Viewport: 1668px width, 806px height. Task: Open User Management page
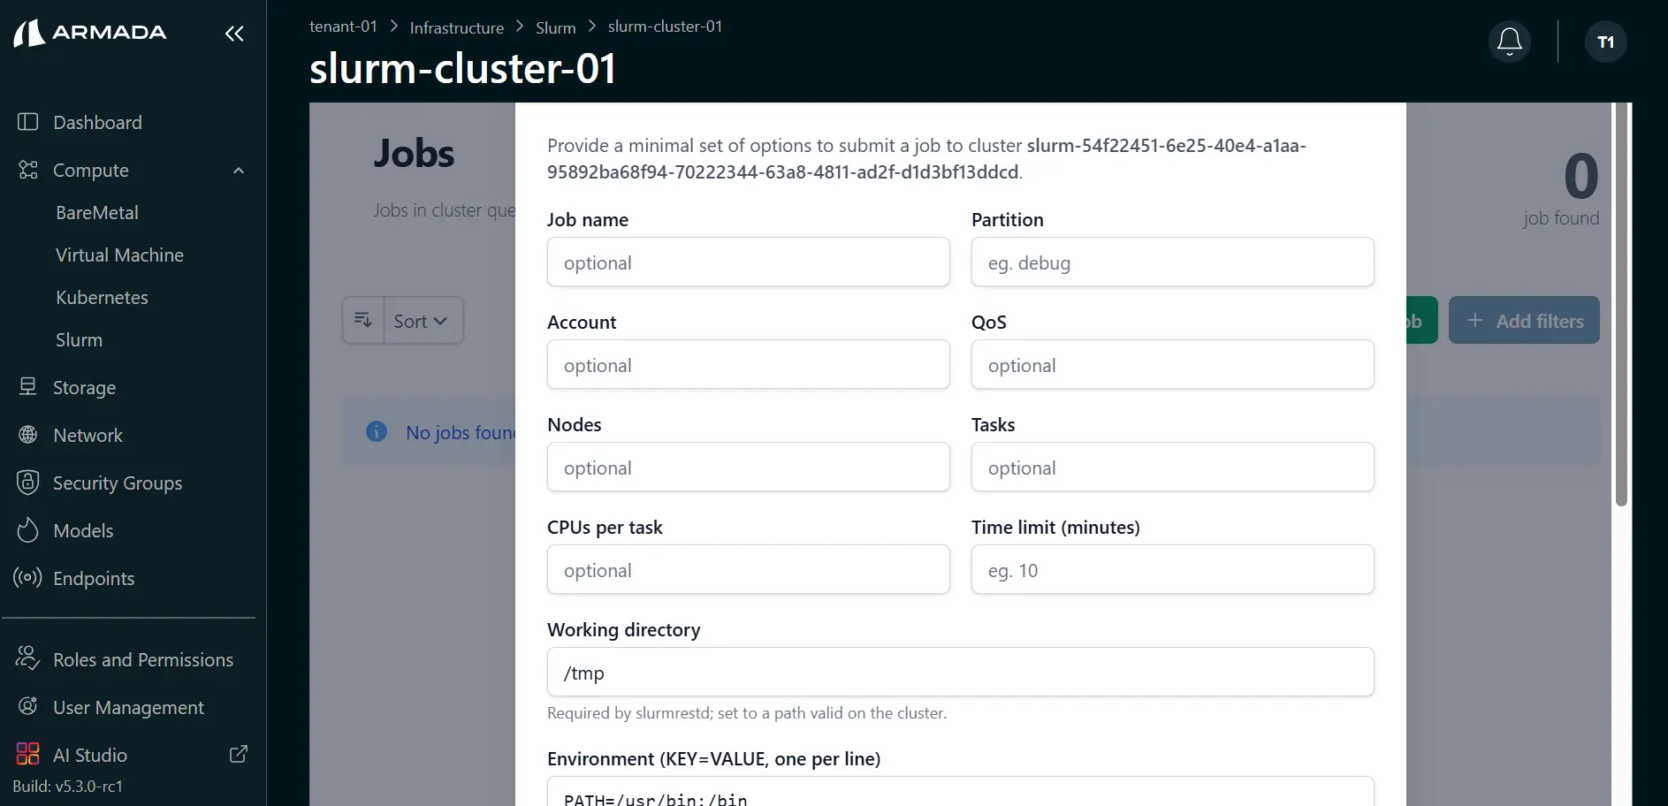(128, 708)
